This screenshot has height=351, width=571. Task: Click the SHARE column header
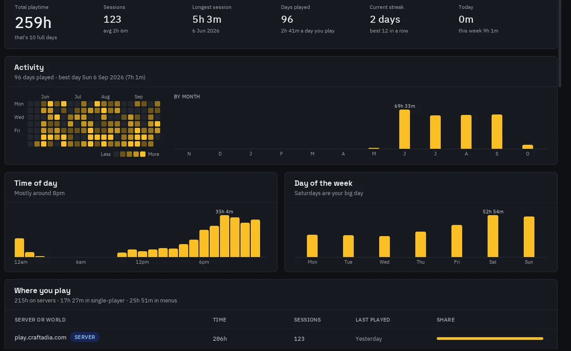point(446,320)
